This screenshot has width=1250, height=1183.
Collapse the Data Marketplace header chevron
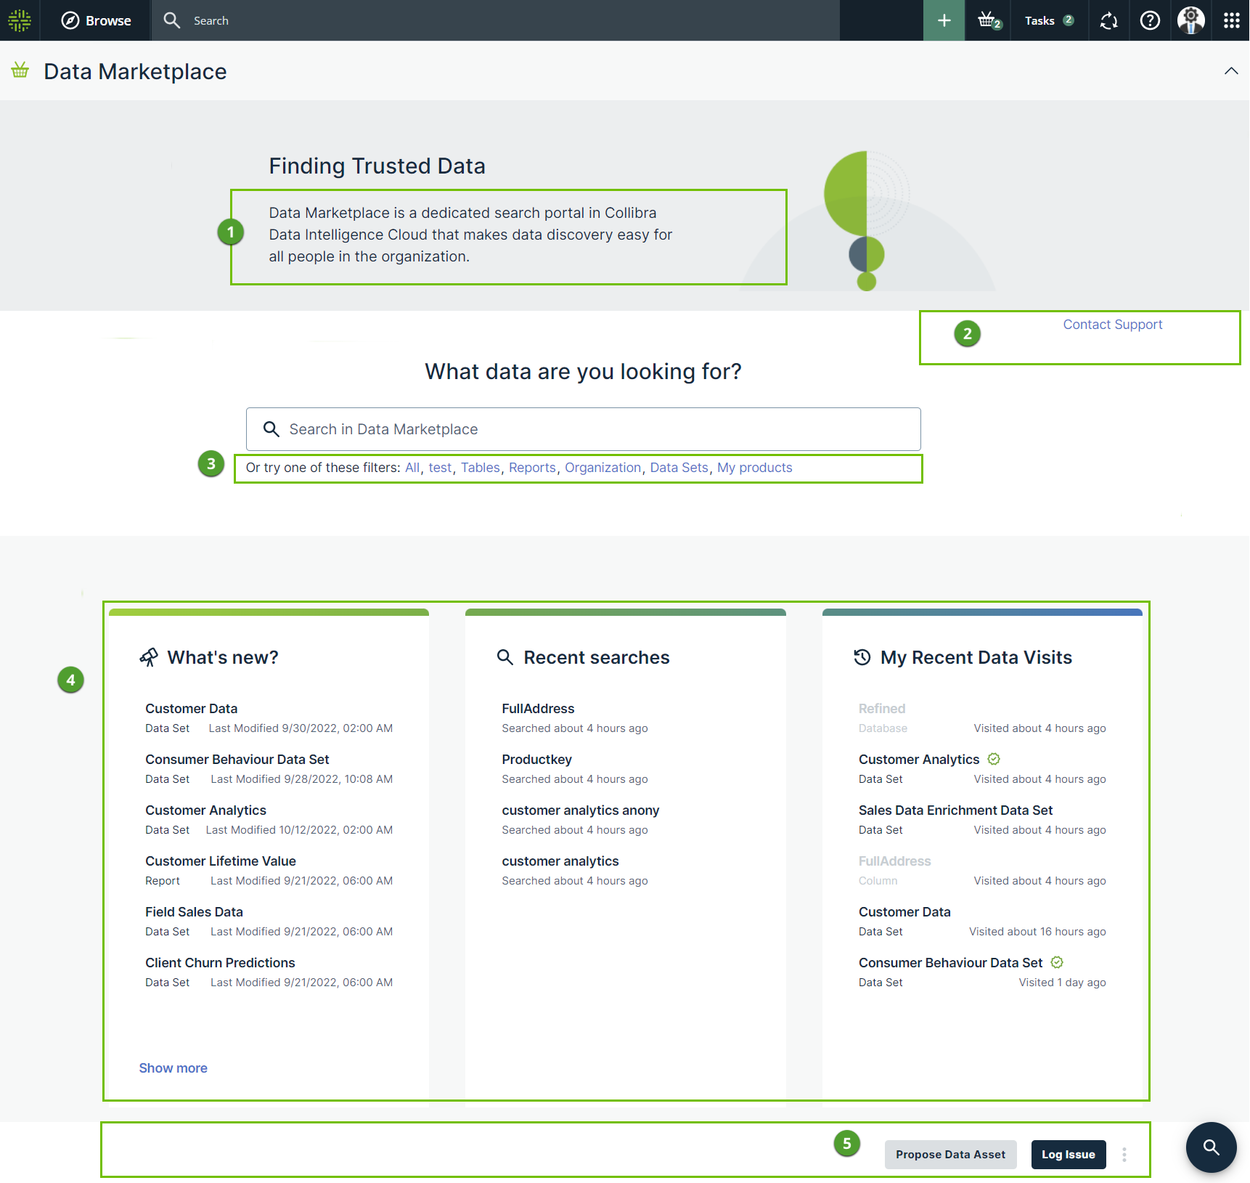tap(1231, 71)
